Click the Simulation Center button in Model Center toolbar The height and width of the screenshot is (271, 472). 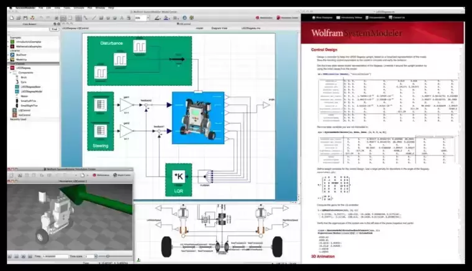[x=287, y=18]
